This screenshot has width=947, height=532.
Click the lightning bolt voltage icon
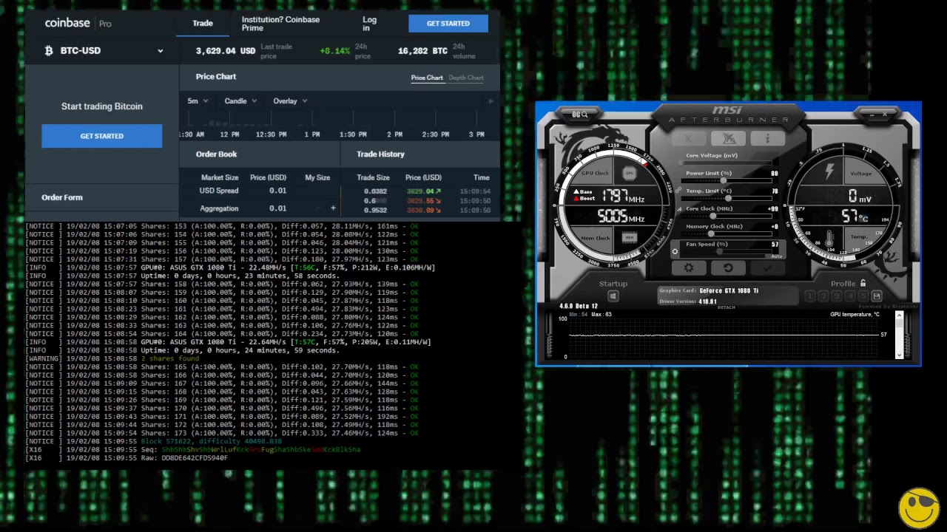coord(829,173)
